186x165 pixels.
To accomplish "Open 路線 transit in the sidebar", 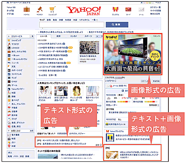I will click(x=13, y=97).
